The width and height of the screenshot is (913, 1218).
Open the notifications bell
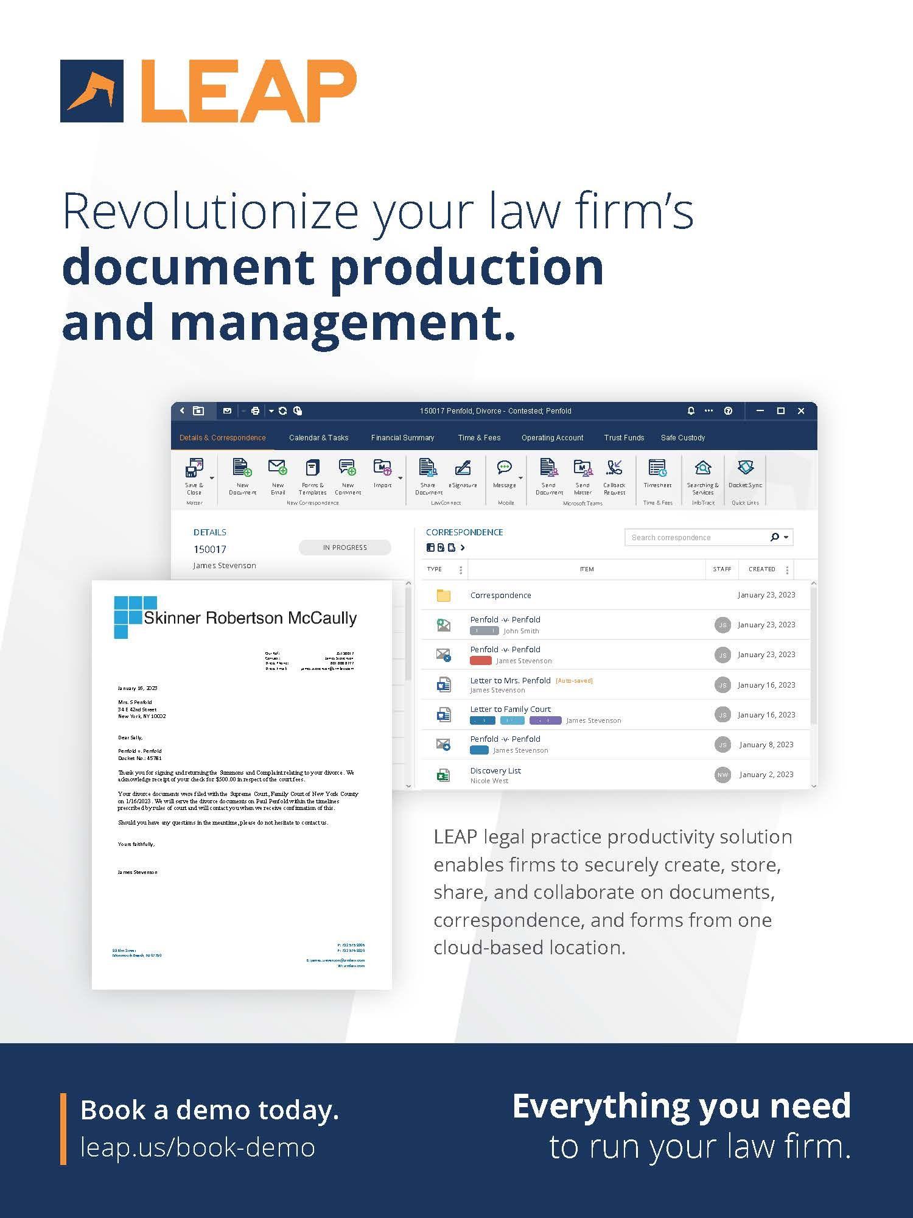coord(691,411)
